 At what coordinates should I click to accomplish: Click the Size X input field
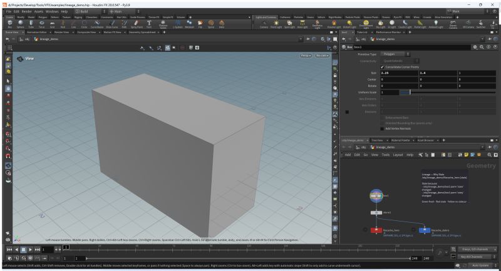[399, 73]
